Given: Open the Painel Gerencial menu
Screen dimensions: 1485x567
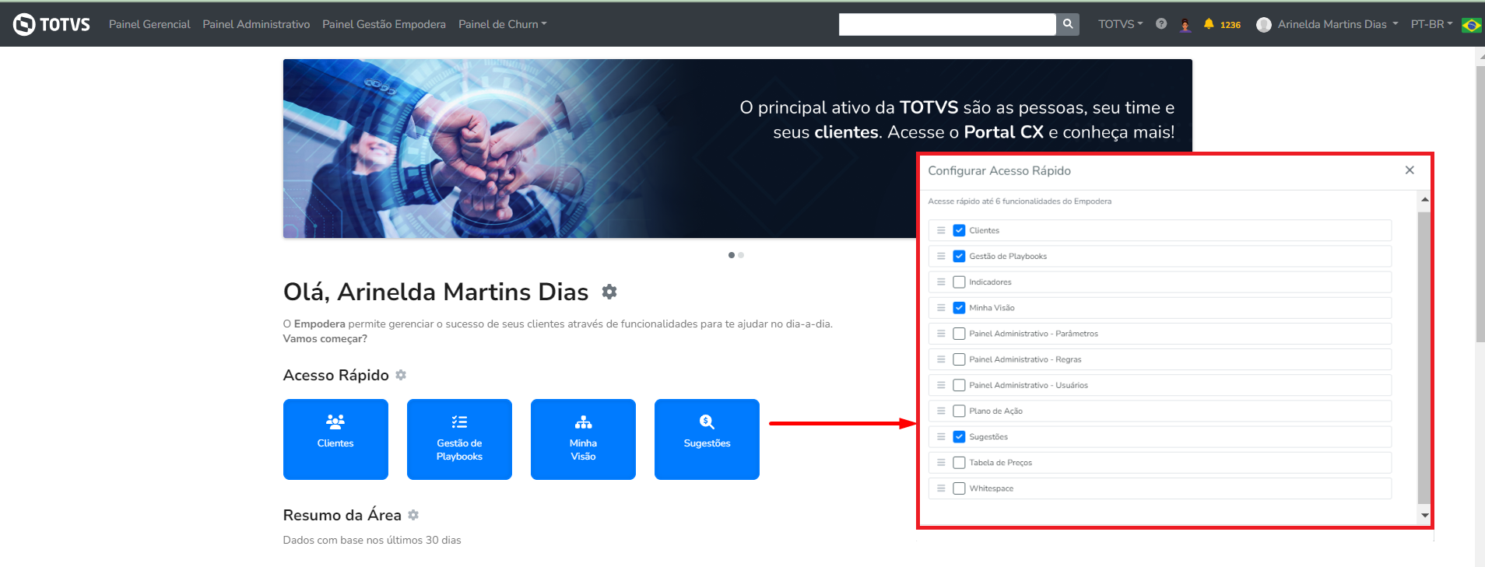Looking at the screenshot, I should 149,24.
